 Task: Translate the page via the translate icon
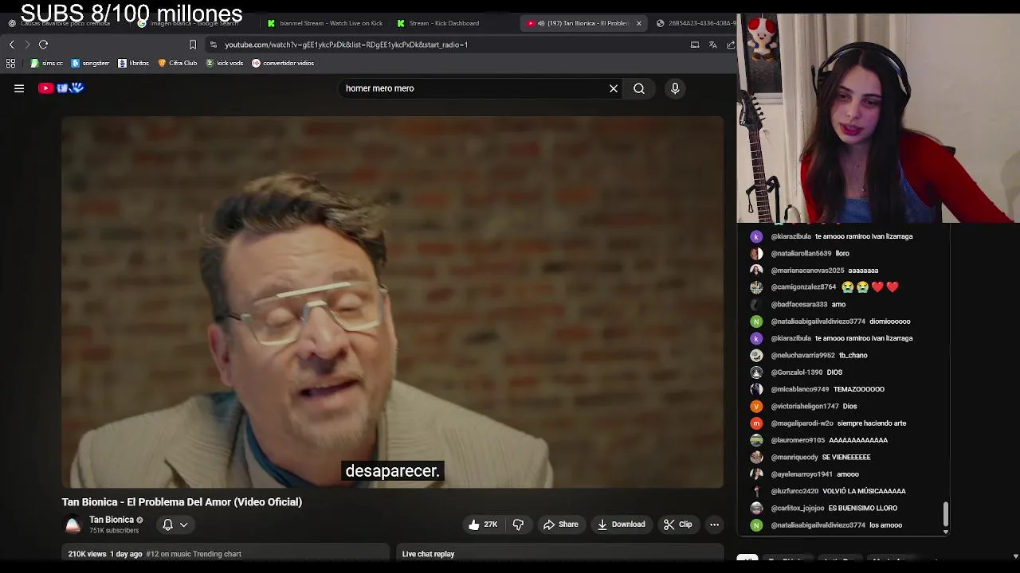(713, 45)
